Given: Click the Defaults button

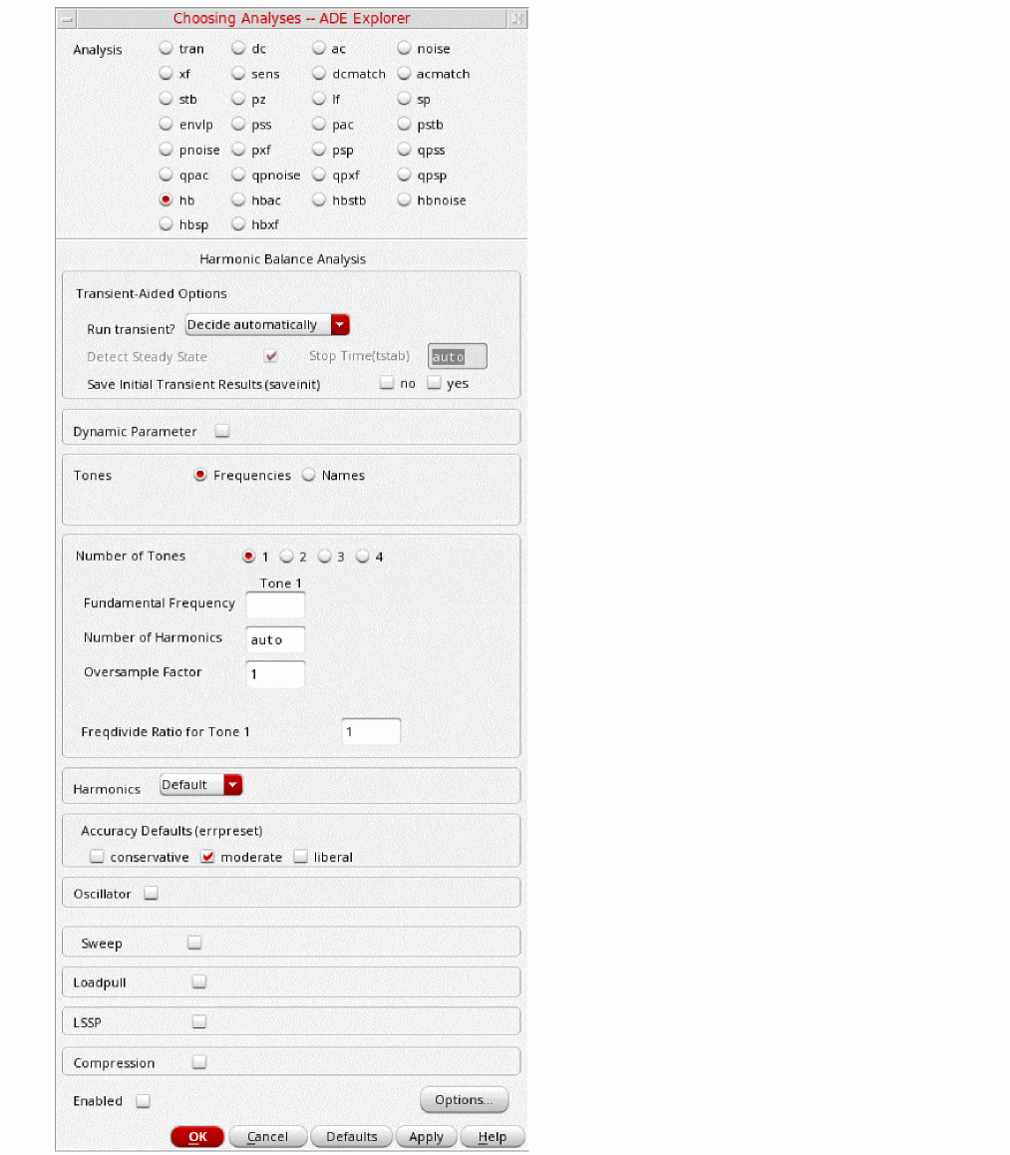Looking at the screenshot, I should click(x=352, y=1137).
